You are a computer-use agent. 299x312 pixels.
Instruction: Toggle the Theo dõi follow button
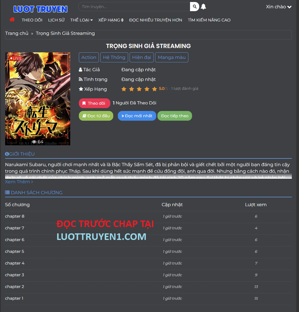click(94, 103)
